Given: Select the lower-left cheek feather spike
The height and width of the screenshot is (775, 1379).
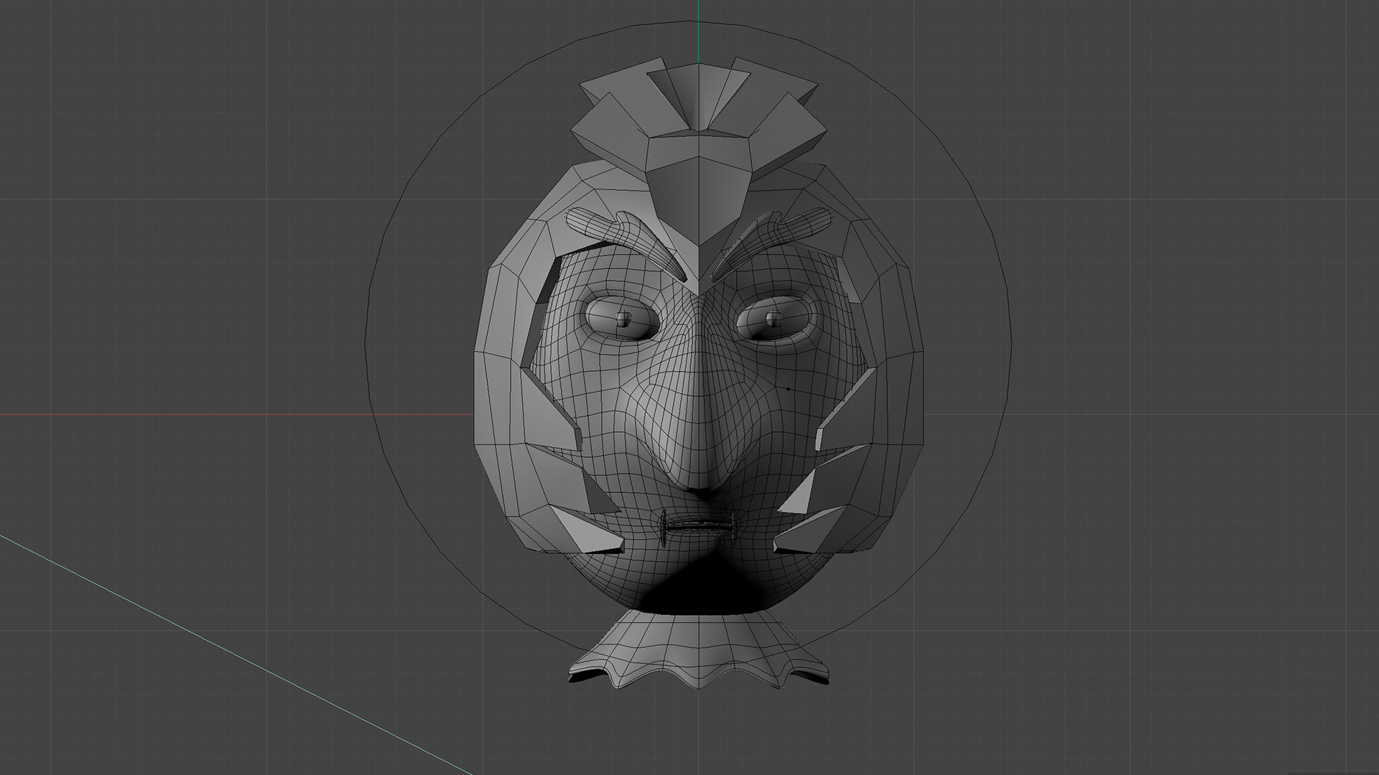Looking at the screenshot, I should (x=585, y=531).
